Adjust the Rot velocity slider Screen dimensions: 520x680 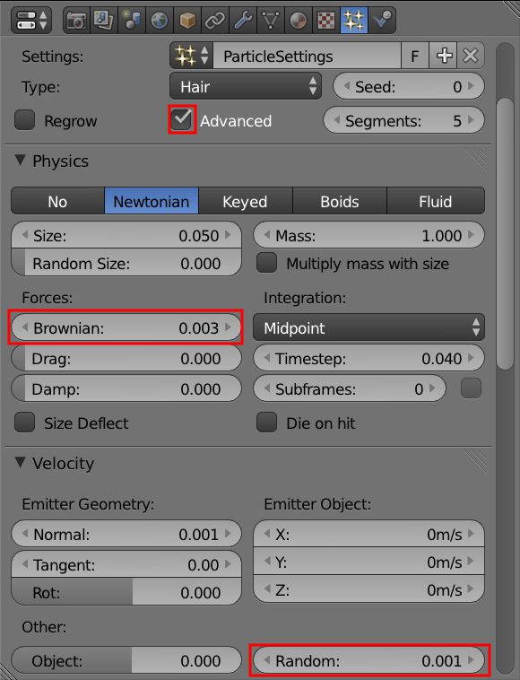[126, 592]
